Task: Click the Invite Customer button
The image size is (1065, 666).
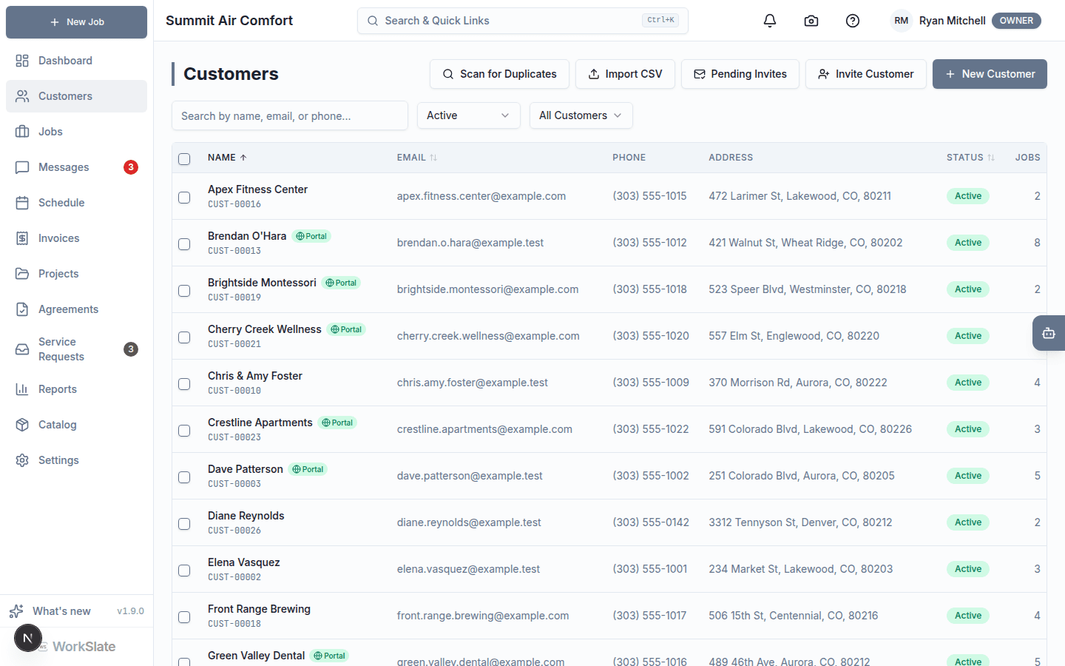Action: [865, 74]
